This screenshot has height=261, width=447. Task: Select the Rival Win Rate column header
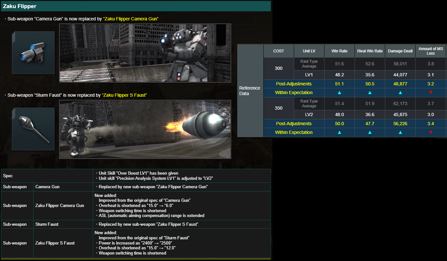[370, 51]
